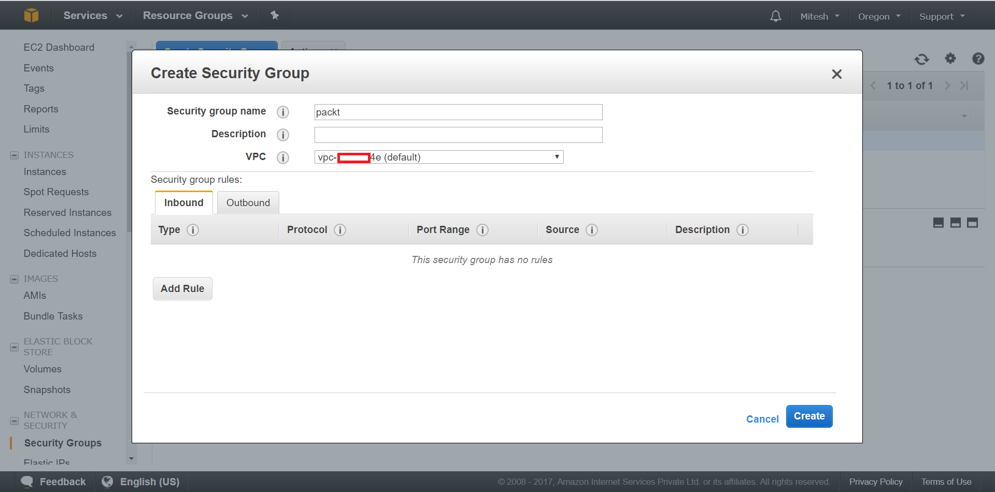Image resolution: width=995 pixels, height=492 pixels.
Task: Select the bottom pane full layout icon
Action: [973, 223]
